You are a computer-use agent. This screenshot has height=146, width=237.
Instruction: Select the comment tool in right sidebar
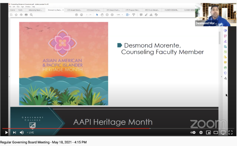(x=225, y=62)
